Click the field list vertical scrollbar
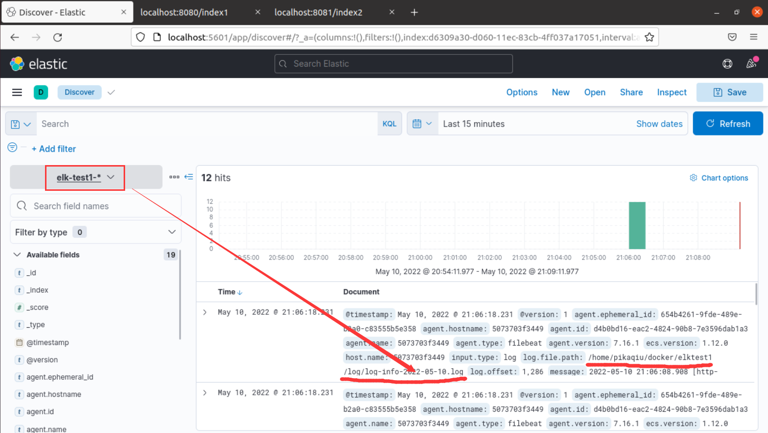The image size is (768, 433). (180, 295)
